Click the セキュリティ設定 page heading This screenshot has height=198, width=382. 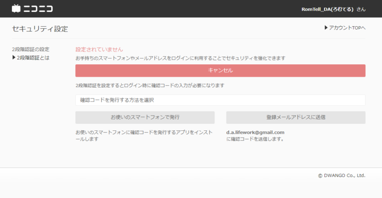(x=40, y=29)
